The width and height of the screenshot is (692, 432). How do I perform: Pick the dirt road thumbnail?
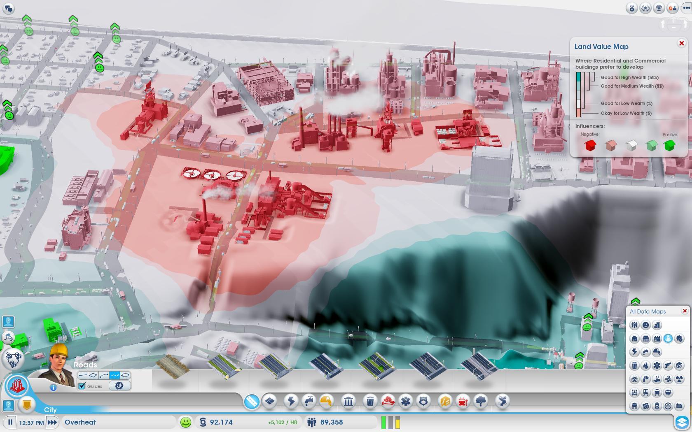click(172, 366)
